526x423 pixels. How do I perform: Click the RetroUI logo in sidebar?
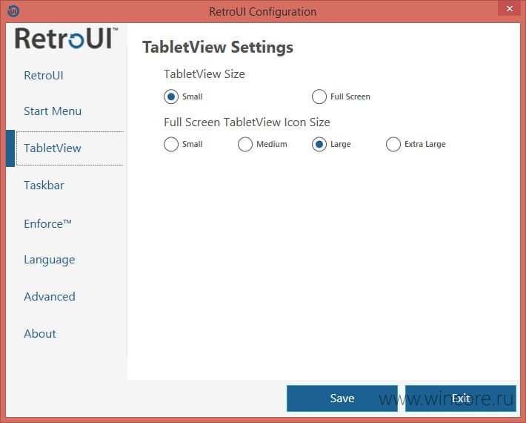click(66, 39)
